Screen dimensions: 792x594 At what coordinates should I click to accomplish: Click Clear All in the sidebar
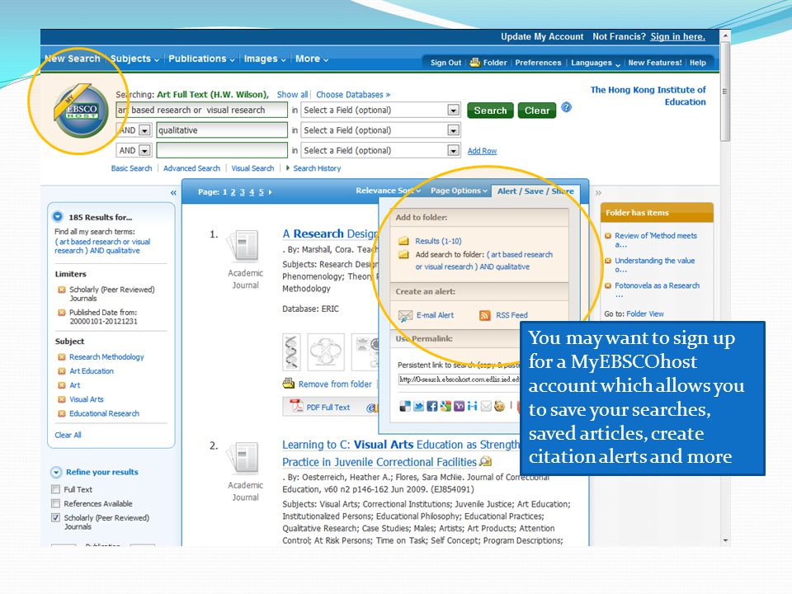tap(68, 435)
